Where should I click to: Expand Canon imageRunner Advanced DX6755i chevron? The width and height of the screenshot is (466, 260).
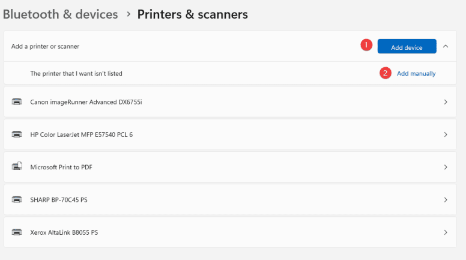tap(446, 102)
